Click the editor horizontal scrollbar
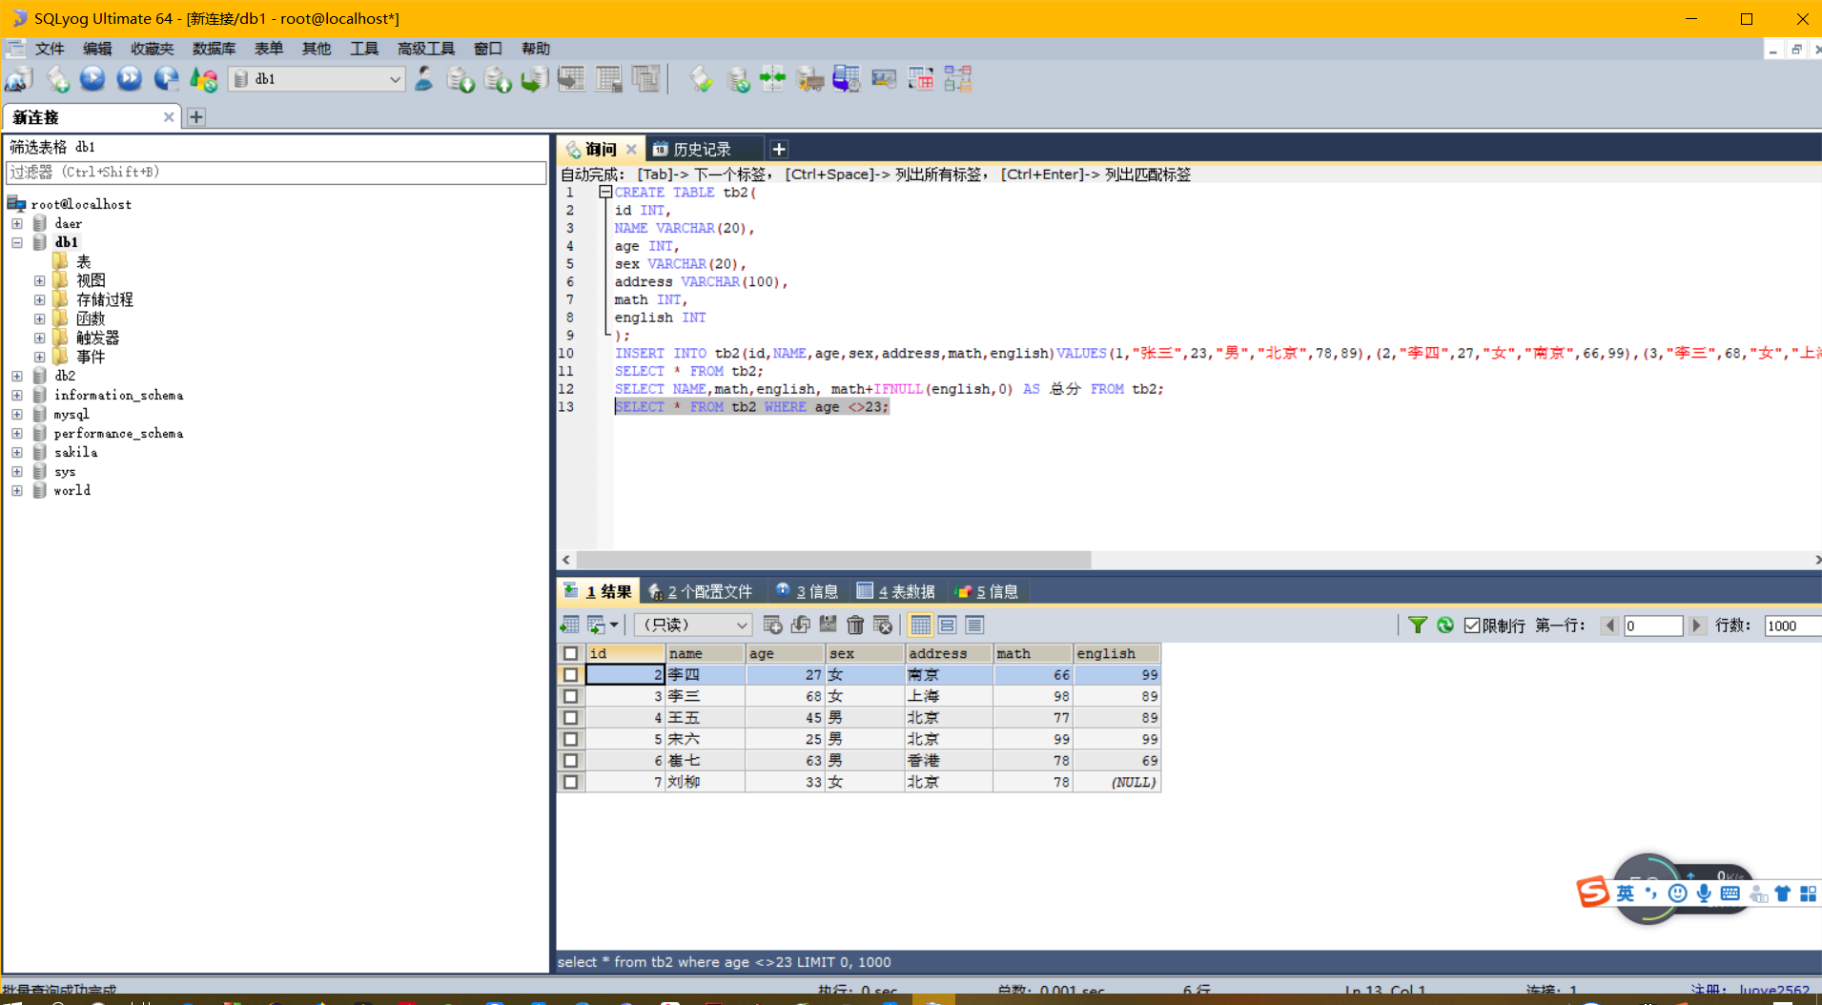 pyautogui.click(x=833, y=560)
